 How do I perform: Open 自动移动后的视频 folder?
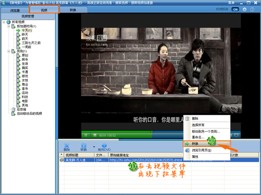pos(30,114)
